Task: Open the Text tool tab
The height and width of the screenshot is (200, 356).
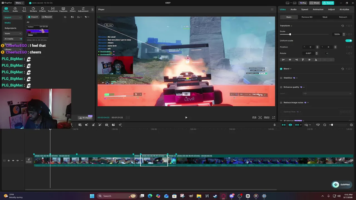Action: 24,9
